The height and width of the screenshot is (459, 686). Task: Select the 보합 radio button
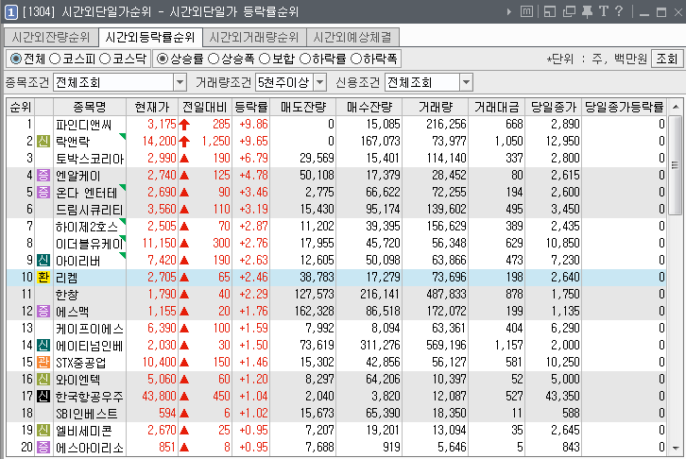(x=265, y=59)
